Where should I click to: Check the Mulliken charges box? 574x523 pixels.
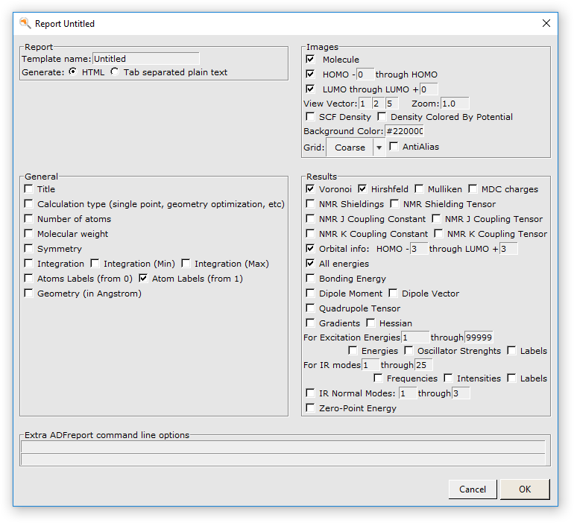(x=419, y=189)
